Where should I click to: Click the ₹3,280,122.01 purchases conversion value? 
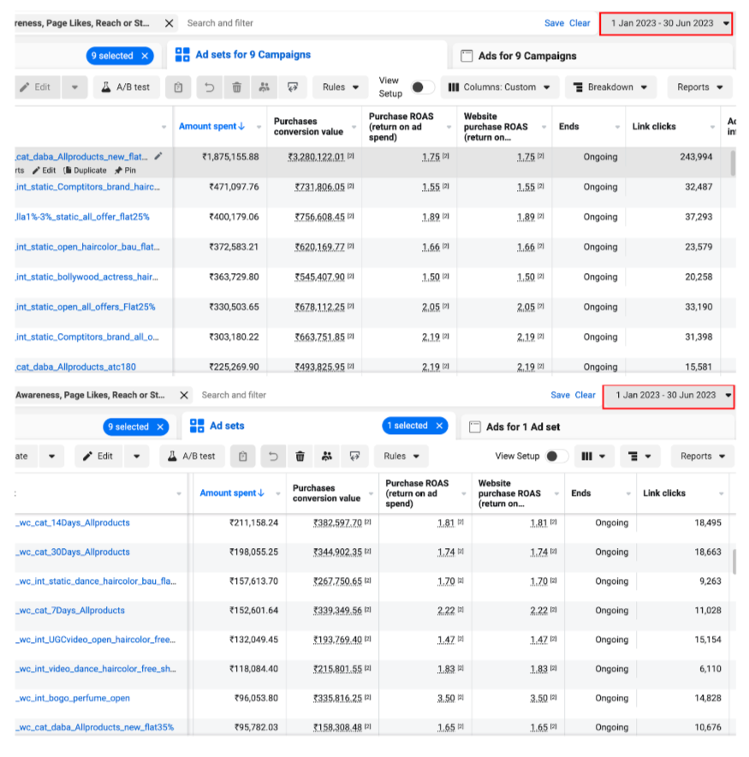(316, 157)
